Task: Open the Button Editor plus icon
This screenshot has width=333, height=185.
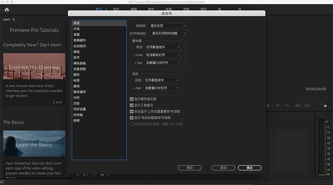Action: click(325, 106)
